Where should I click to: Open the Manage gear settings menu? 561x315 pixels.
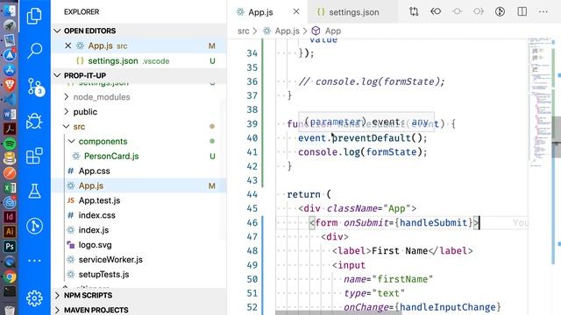34,297
